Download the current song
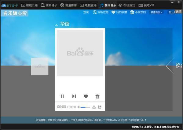Viewport: 183px width, 130px height. (94, 107)
